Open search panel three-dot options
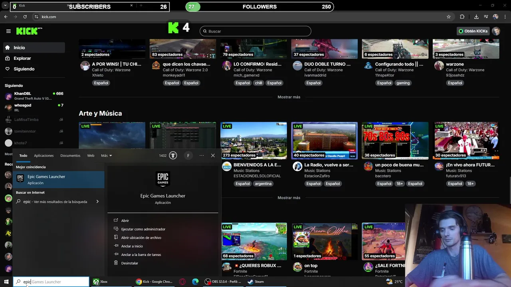511x287 pixels. pyautogui.click(x=202, y=155)
